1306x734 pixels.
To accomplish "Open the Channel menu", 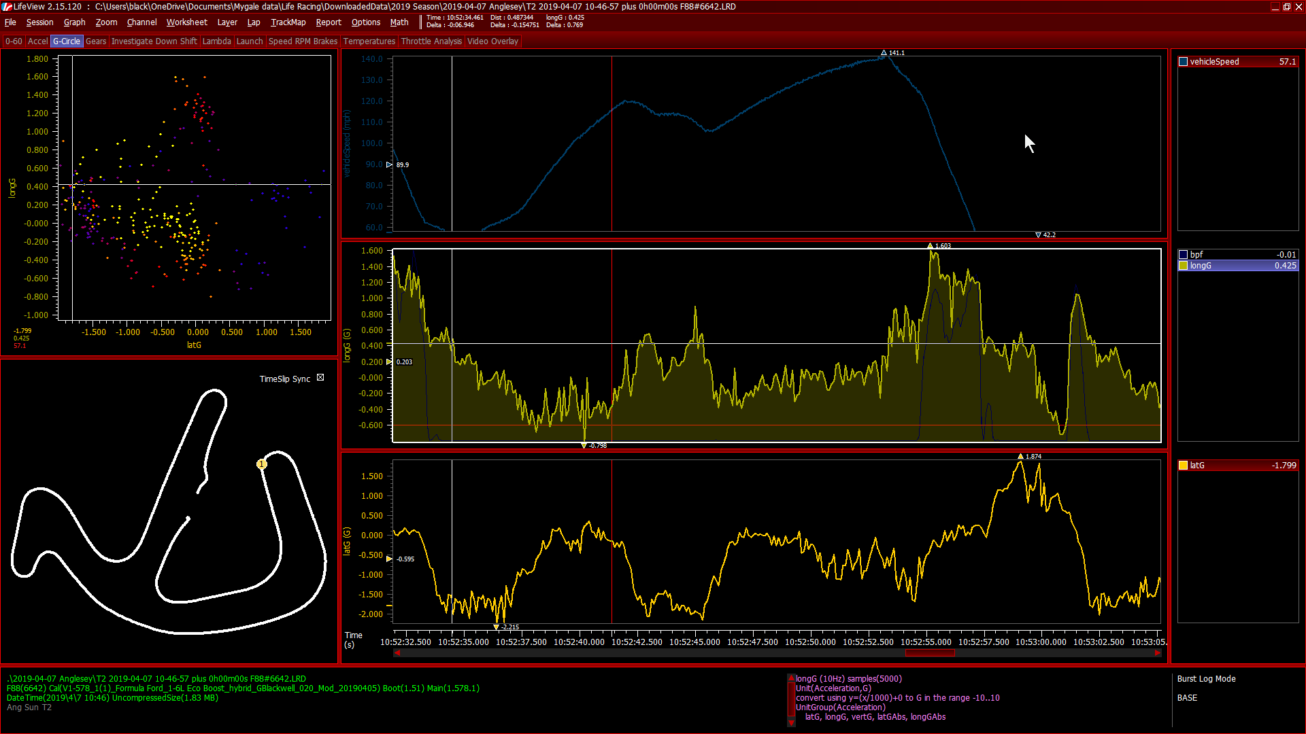I will pos(141,22).
